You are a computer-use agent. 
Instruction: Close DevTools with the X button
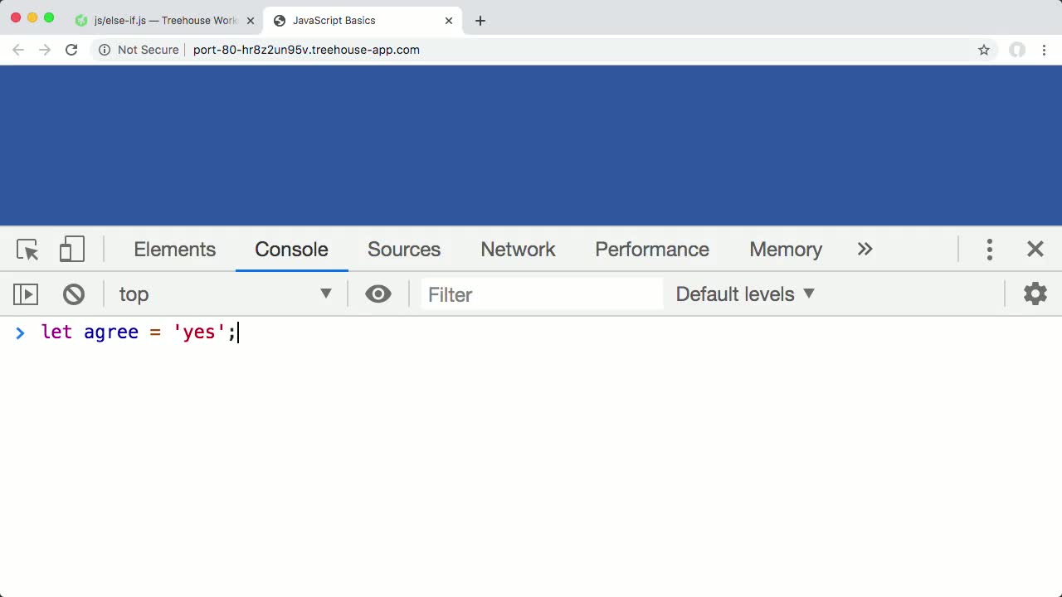pos(1035,249)
